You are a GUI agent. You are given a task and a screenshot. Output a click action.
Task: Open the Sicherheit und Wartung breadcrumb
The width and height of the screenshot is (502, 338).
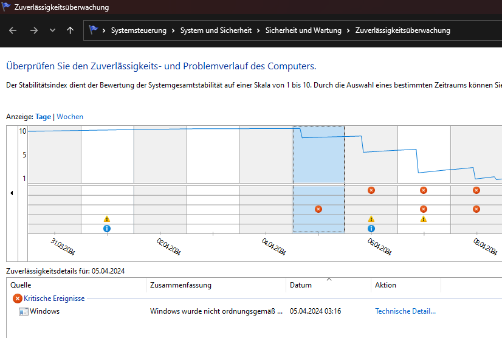tap(303, 30)
